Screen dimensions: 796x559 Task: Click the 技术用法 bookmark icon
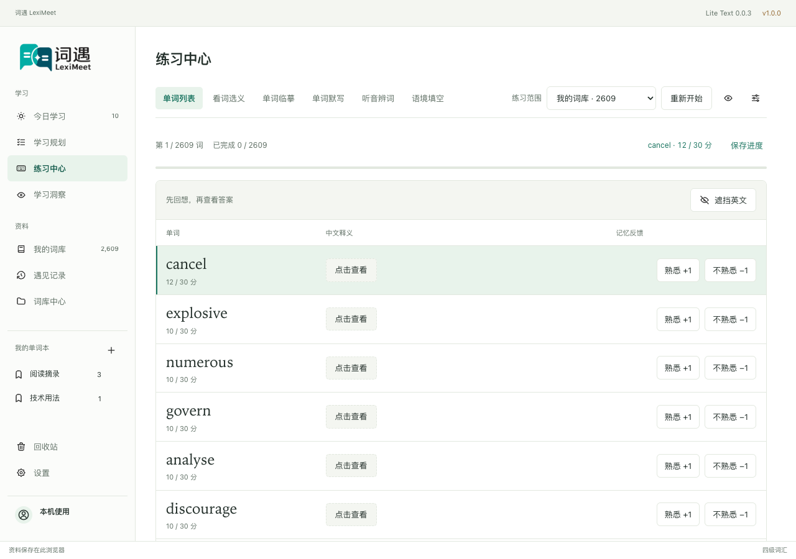(x=19, y=398)
